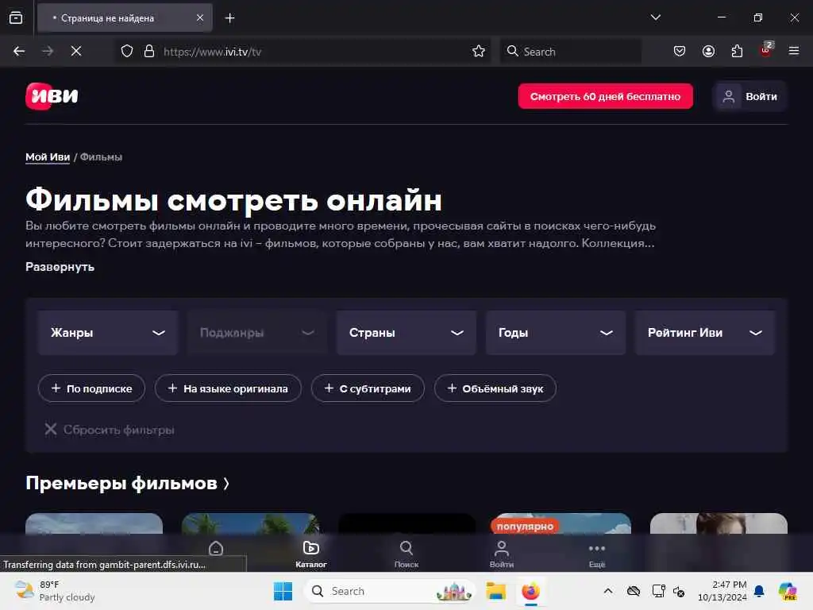The height and width of the screenshot is (610, 813).
Task: Open Save to Pocket icon
Action: coord(680,51)
